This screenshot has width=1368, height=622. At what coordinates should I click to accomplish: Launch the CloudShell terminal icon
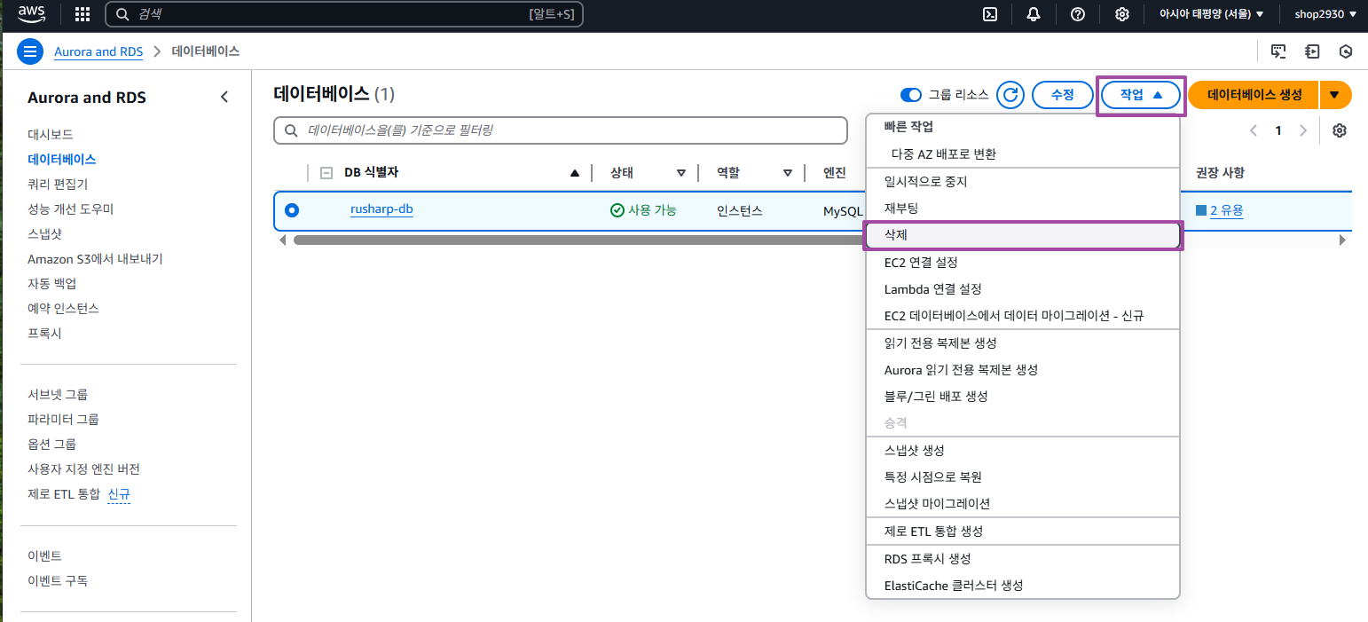point(990,14)
